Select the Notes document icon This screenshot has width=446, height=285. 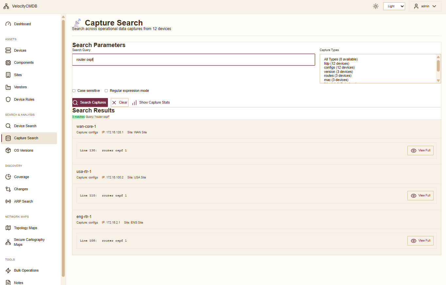[8, 282]
